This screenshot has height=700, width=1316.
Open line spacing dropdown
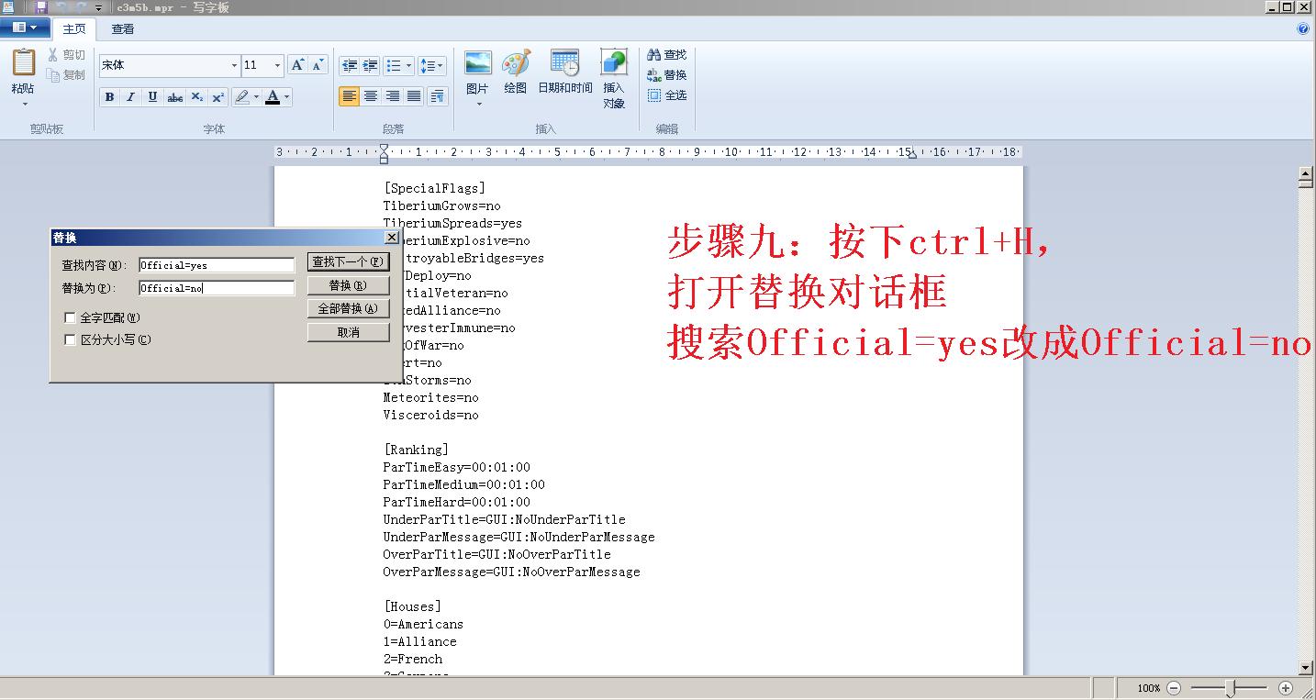coord(431,66)
